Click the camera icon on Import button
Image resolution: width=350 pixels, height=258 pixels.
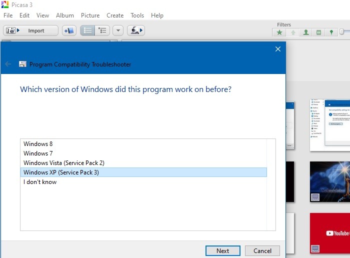tap(10, 30)
